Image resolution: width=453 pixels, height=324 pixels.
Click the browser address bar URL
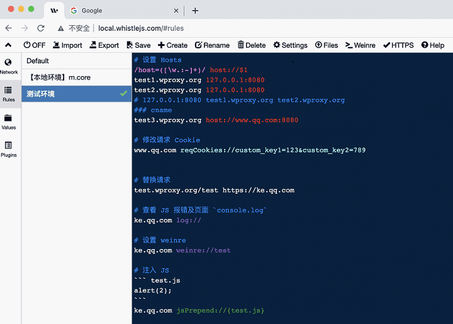click(141, 28)
